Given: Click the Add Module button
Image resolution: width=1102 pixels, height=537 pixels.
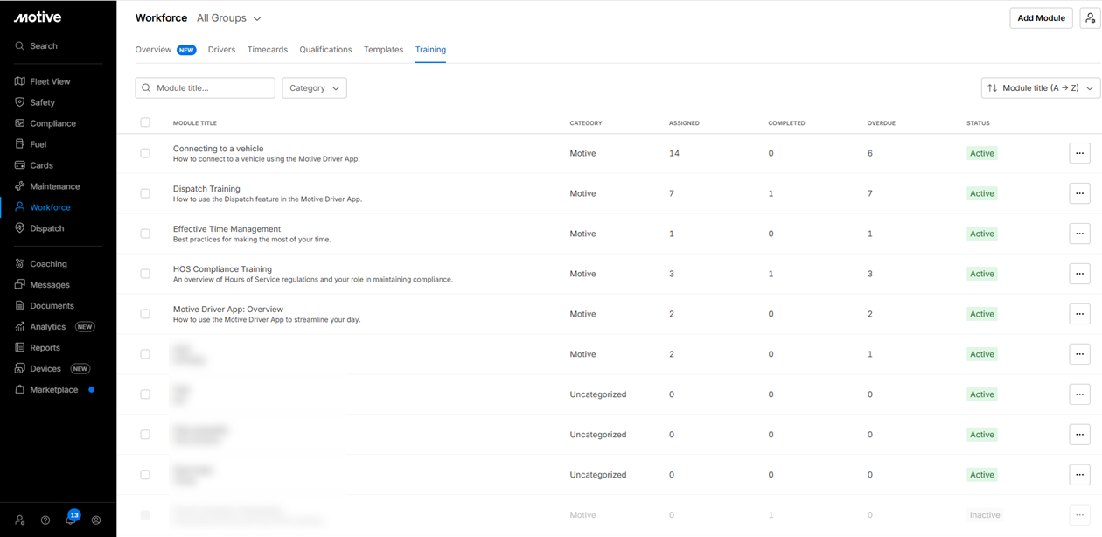Looking at the screenshot, I should coord(1041,18).
